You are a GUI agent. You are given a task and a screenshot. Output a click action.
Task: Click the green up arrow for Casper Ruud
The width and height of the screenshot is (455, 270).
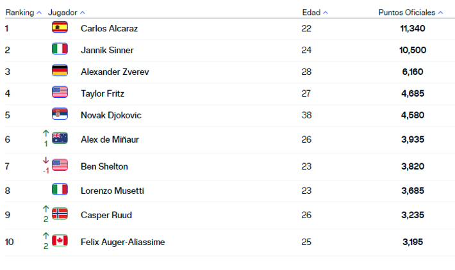click(x=45, y=209)
